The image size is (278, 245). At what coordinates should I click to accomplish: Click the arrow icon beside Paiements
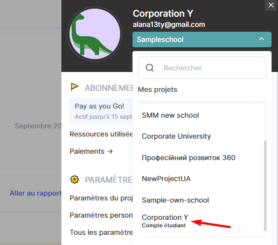tap(110, 152)
